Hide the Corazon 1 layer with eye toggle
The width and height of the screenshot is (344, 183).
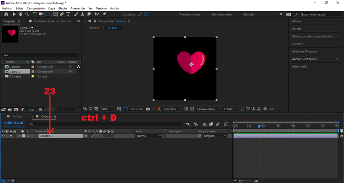pos(3,136)
